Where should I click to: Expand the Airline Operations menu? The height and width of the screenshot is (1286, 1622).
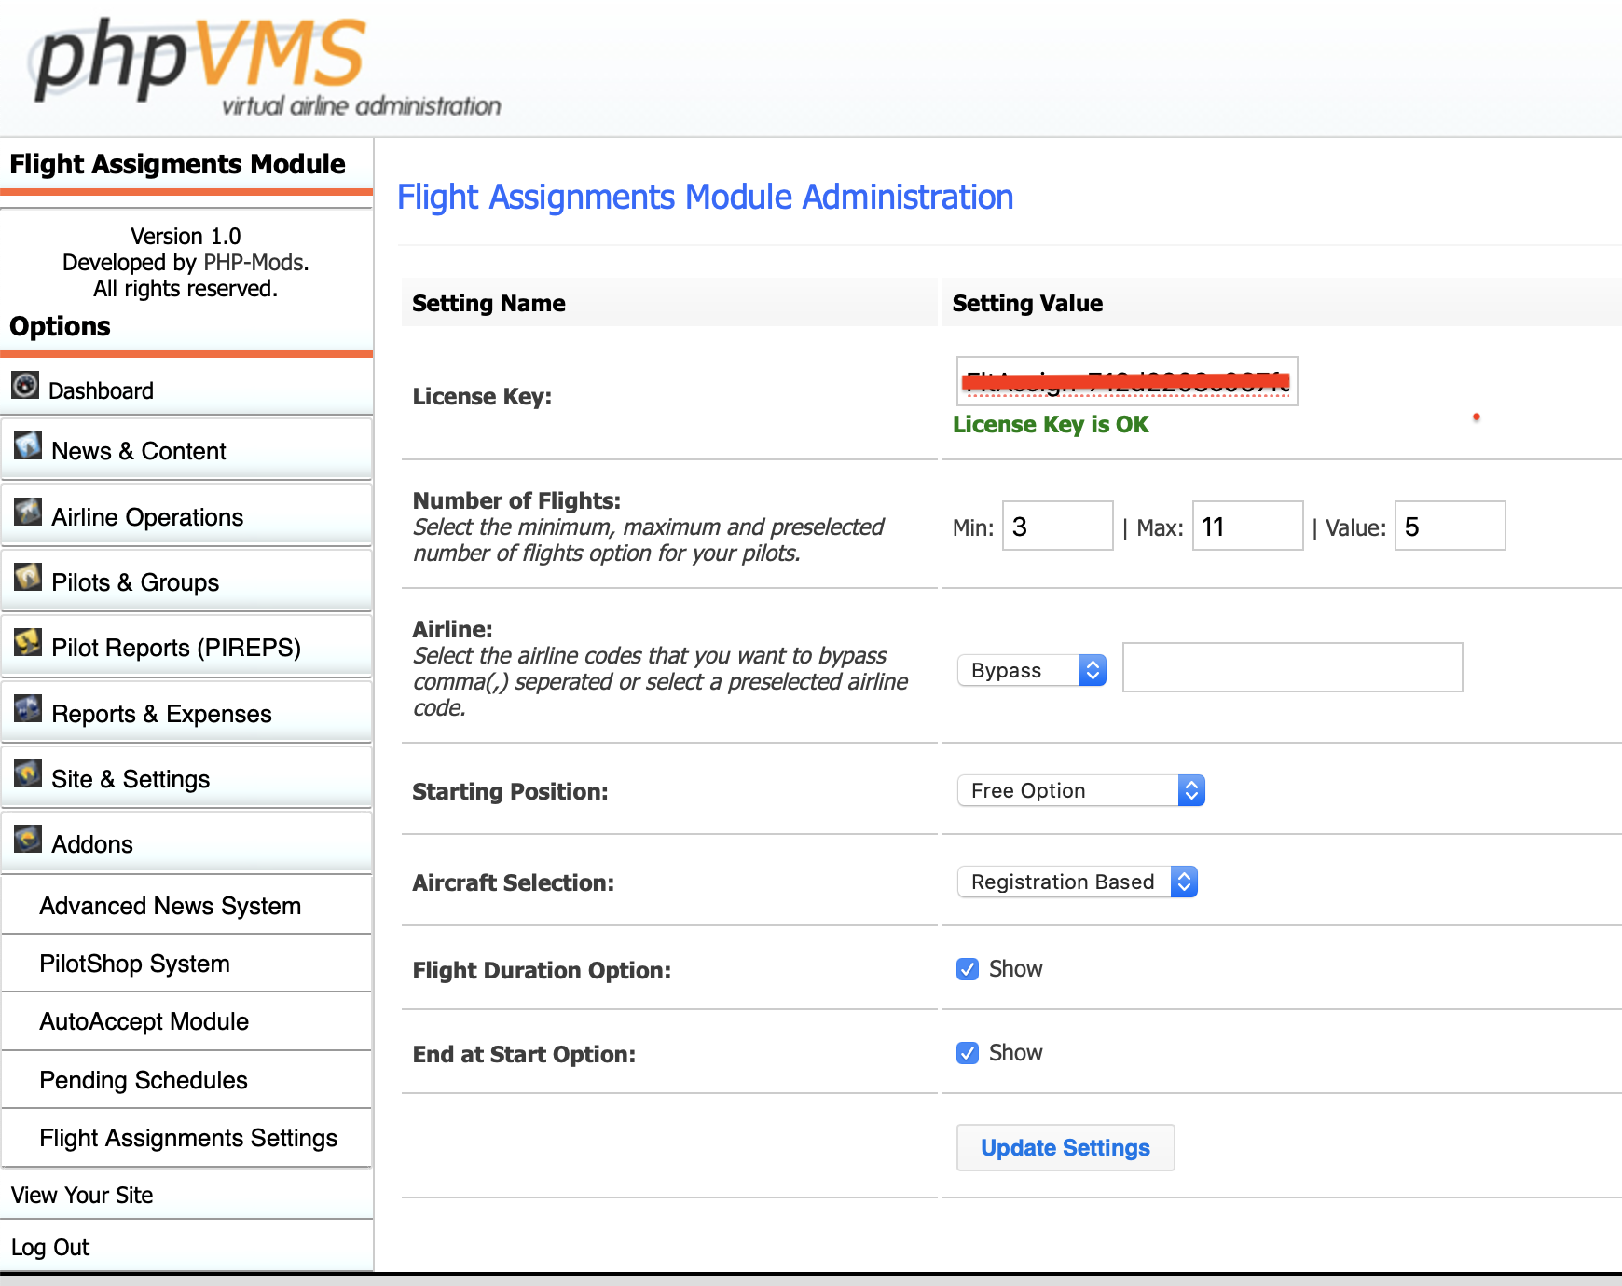point(186,516)
